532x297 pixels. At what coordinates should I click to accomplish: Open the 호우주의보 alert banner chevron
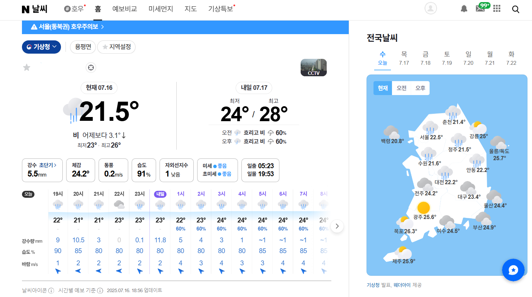(x=102, y=27)
